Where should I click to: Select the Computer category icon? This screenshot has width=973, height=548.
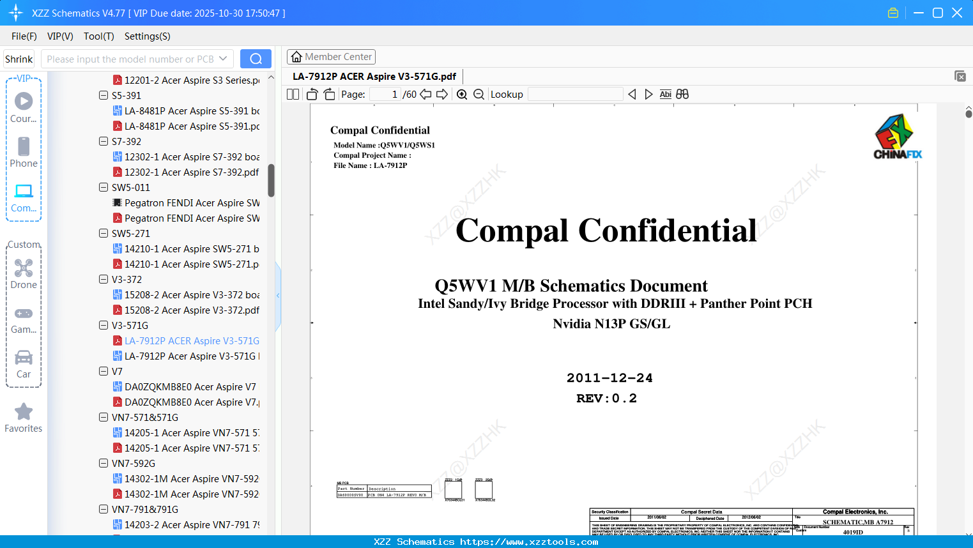click(x=24, y=197)
